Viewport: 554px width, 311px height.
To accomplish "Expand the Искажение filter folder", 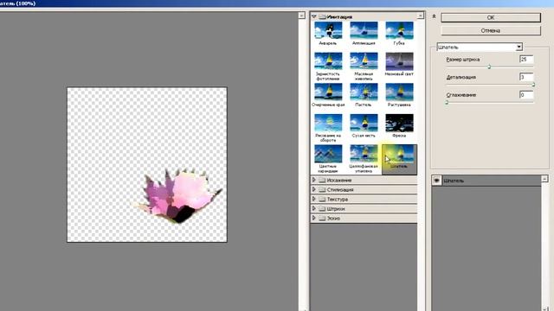I will tap(313, 180).
